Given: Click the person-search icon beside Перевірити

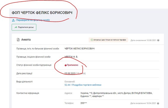Looking at the screenshot, I should 13,20.
